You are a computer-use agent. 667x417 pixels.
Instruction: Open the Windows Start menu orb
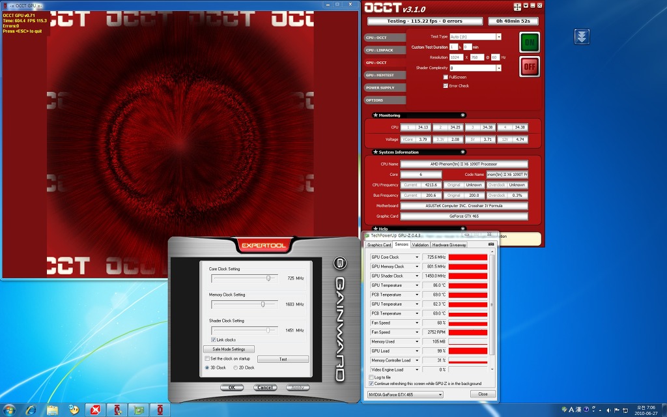point(8,410)
